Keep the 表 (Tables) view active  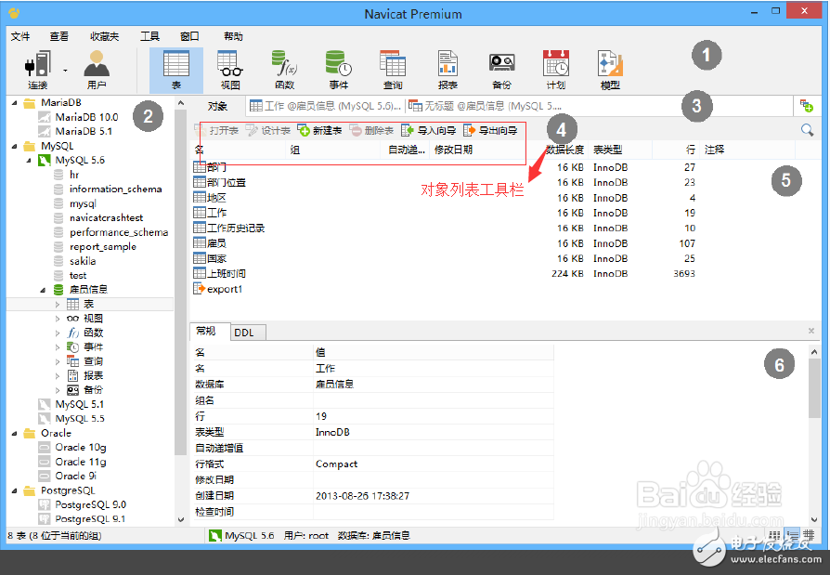tap(175, 65)
